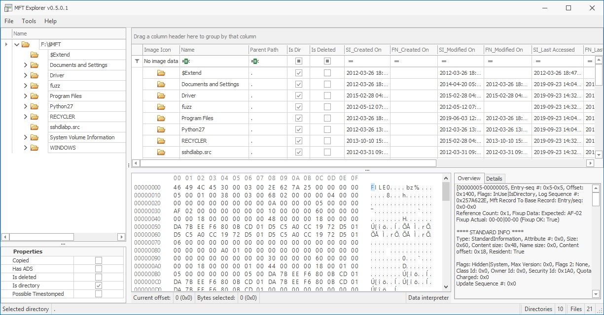Toggle the Is directory property checkbox
This screenshot has width=604, height=315.
pos(99,285)
